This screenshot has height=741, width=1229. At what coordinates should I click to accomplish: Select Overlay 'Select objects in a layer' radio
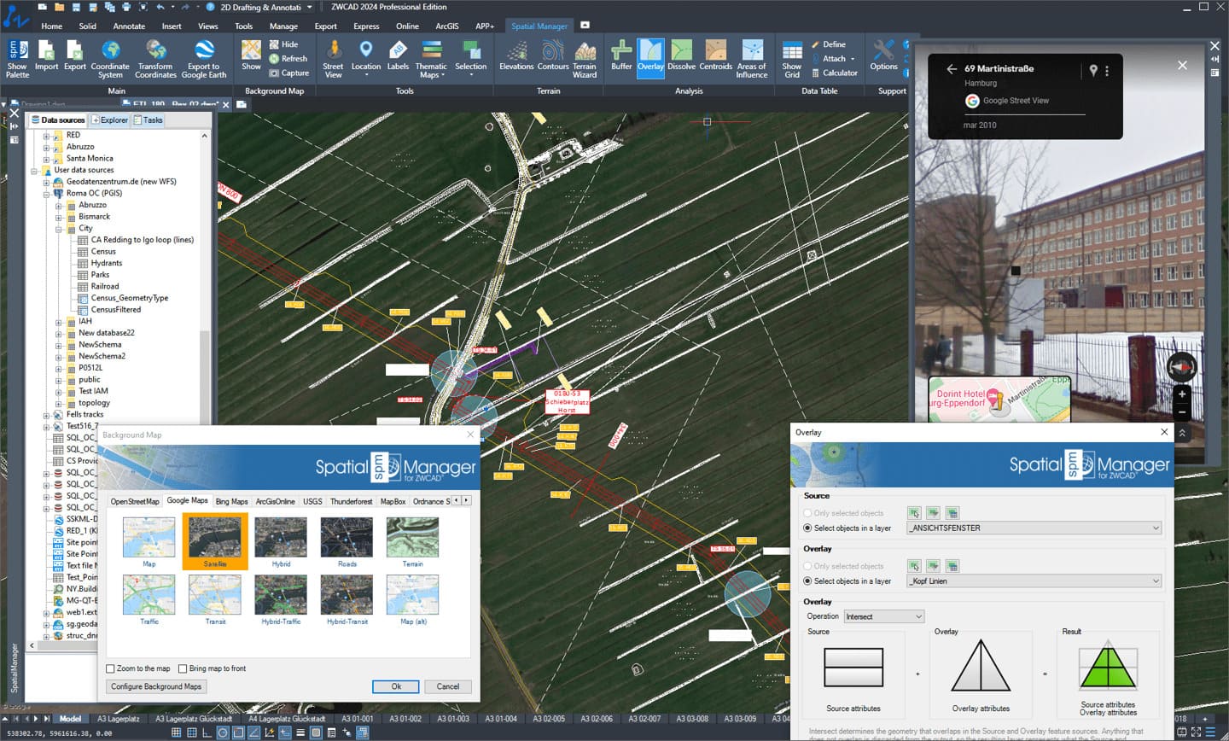[x=807, y=581]
